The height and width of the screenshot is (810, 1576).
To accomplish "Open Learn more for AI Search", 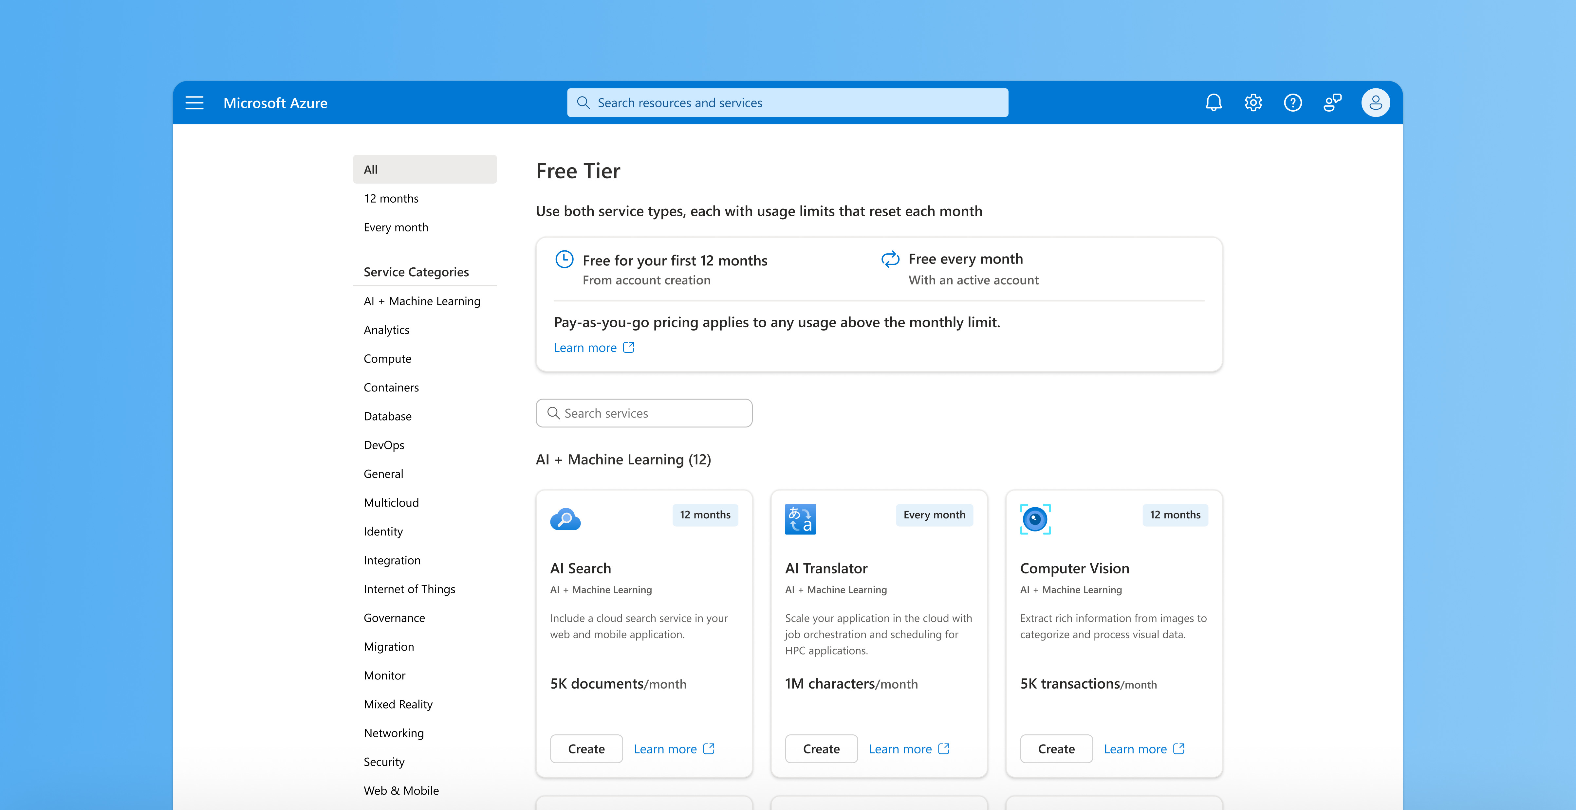I will click(x=674, y=749).
